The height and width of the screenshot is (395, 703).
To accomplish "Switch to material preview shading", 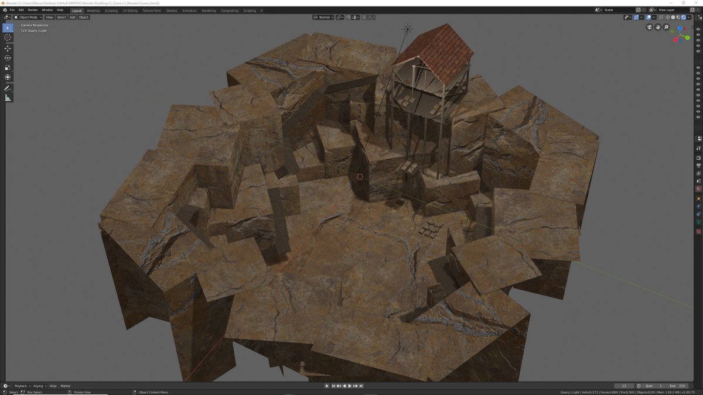I will pyautogui.click(x=678, y=17).
